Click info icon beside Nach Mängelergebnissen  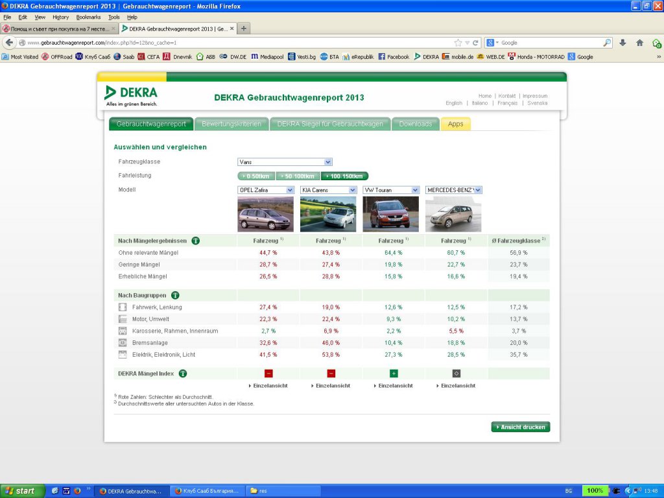195,241
